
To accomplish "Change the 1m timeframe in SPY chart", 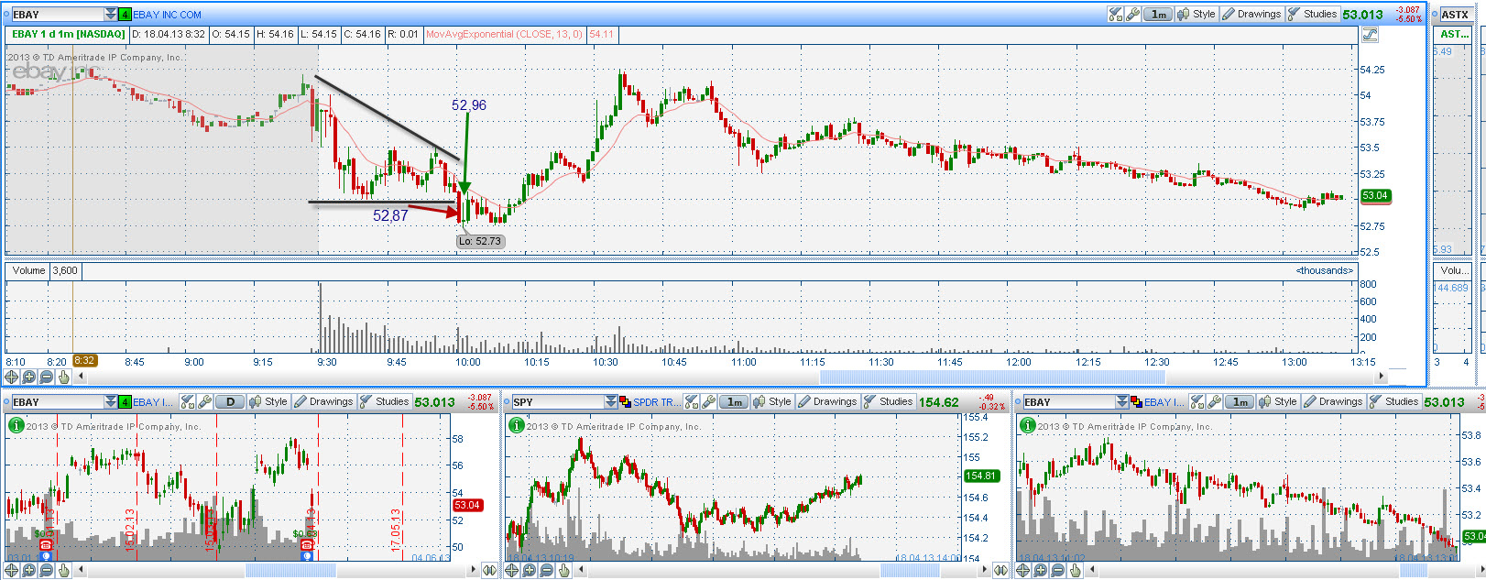I will 734,402.
